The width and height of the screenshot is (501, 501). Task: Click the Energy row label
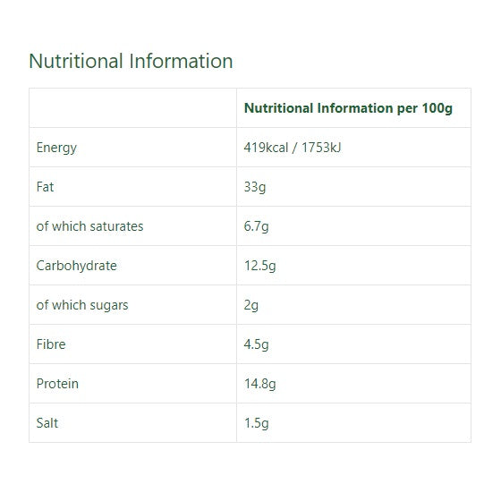click(56, 148)
